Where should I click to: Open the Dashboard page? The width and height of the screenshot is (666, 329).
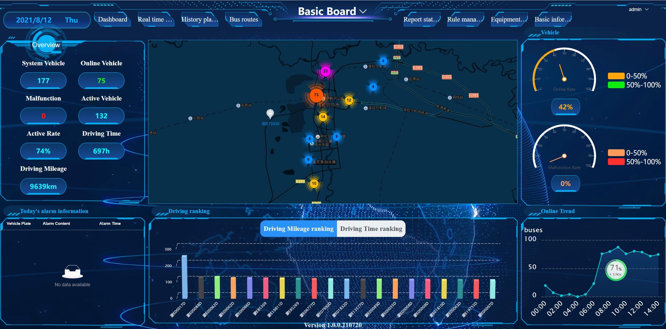pos(112,19)
